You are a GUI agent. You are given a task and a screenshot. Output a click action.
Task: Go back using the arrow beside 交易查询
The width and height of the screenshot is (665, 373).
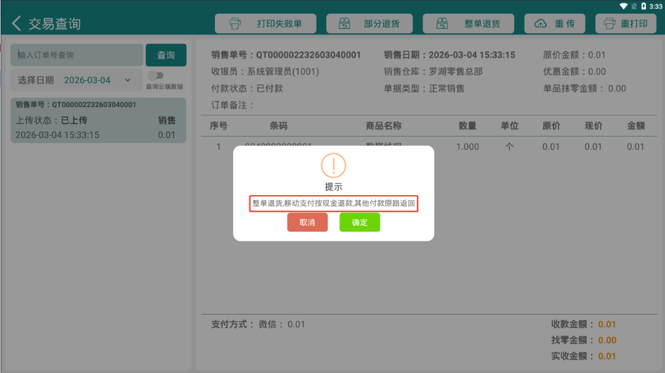click(x=16, y=23)
